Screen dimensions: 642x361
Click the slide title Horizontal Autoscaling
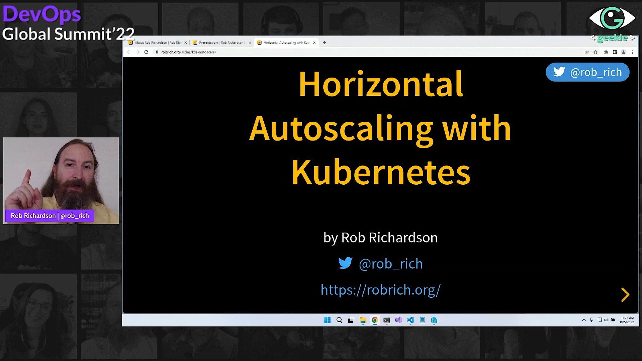[380, 127]
